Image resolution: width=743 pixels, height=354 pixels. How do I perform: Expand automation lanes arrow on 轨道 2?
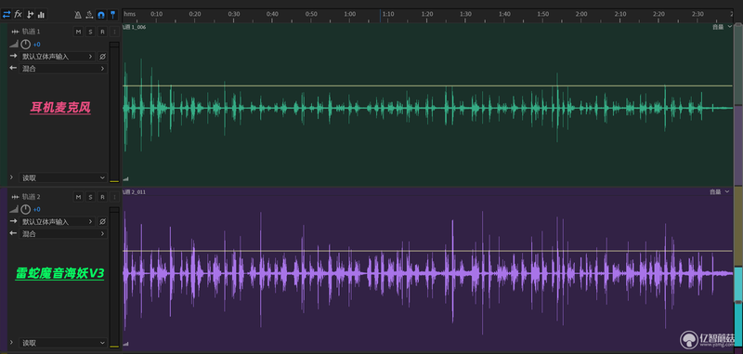pos(11,342)
